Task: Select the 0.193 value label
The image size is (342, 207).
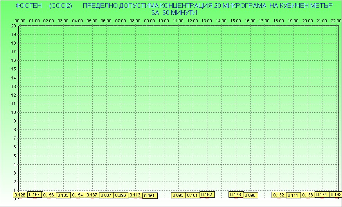Action: pos(336,194)
